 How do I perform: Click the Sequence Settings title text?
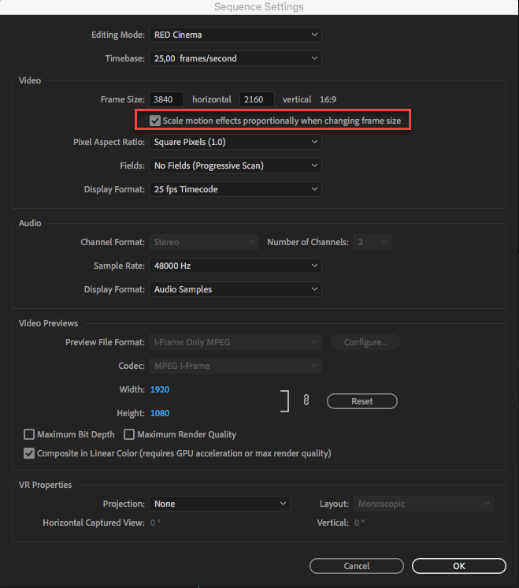point(259,7)
